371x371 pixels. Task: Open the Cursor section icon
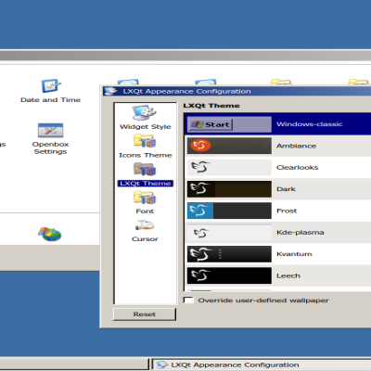145,225
